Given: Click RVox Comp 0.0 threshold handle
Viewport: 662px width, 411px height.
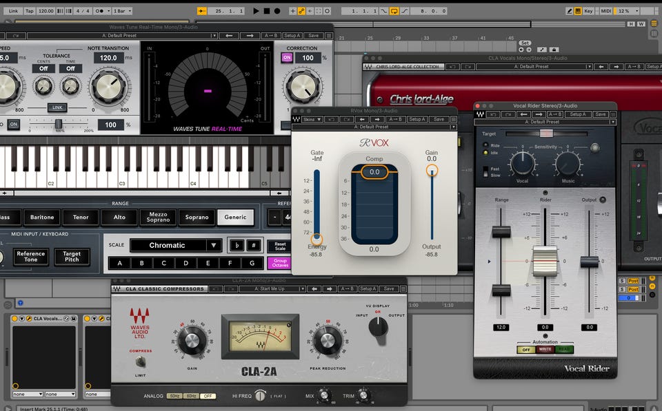Looking at the screenshot, I should [374, 172].
